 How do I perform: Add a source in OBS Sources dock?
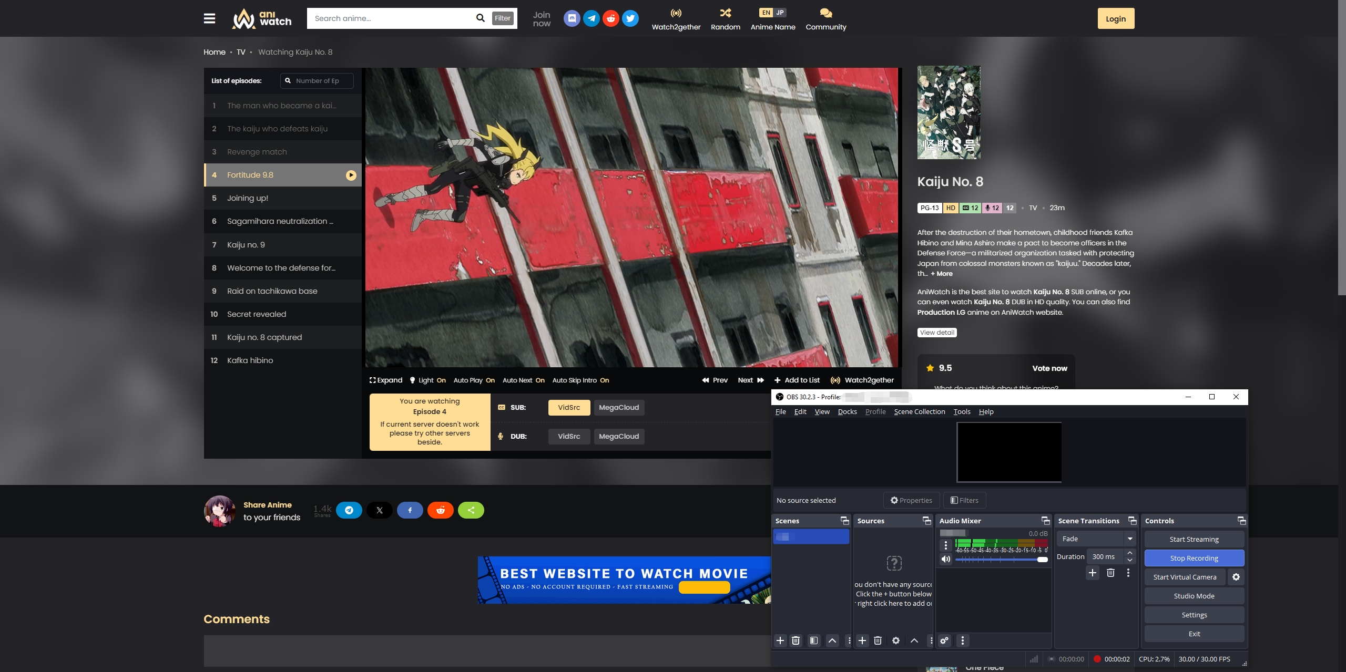tap(862, 640)
